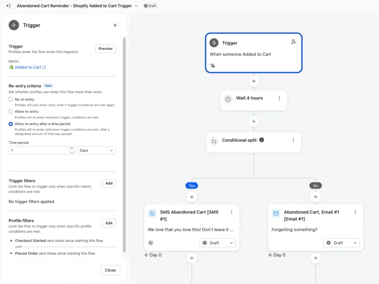The height and width of the screenshot is (284, 379).
Task: Open the SMS Abandoned Cart three-dot menu
Action: pyautogui.click(x=232, y=212)
